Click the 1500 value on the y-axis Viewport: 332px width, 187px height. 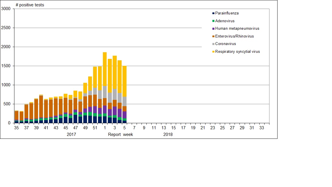click(6, 66)
